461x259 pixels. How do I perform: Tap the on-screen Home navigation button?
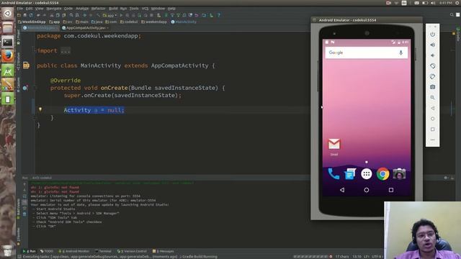point(367,190)
